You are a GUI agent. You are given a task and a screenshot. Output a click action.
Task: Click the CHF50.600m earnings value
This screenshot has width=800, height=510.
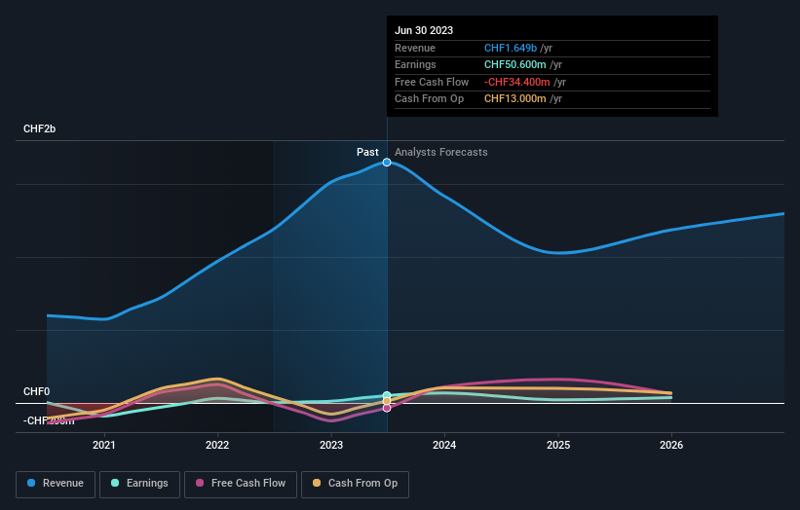click(515, 64)
